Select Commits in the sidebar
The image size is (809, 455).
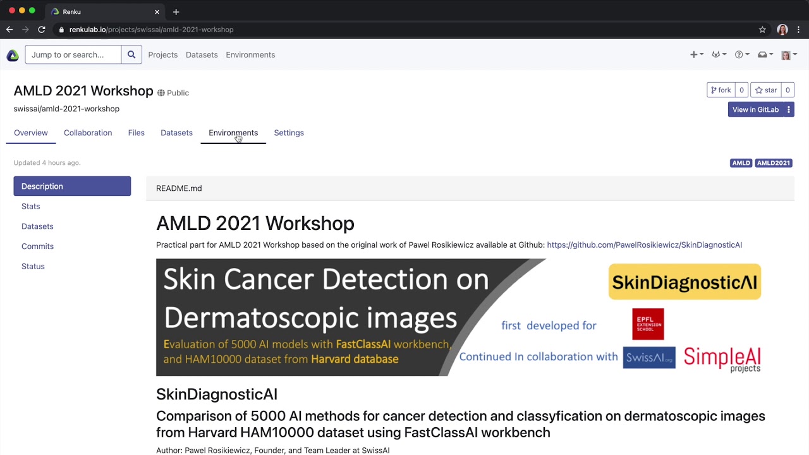[x=37, y=246]
